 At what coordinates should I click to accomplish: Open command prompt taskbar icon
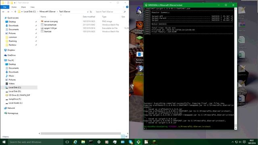91,142
